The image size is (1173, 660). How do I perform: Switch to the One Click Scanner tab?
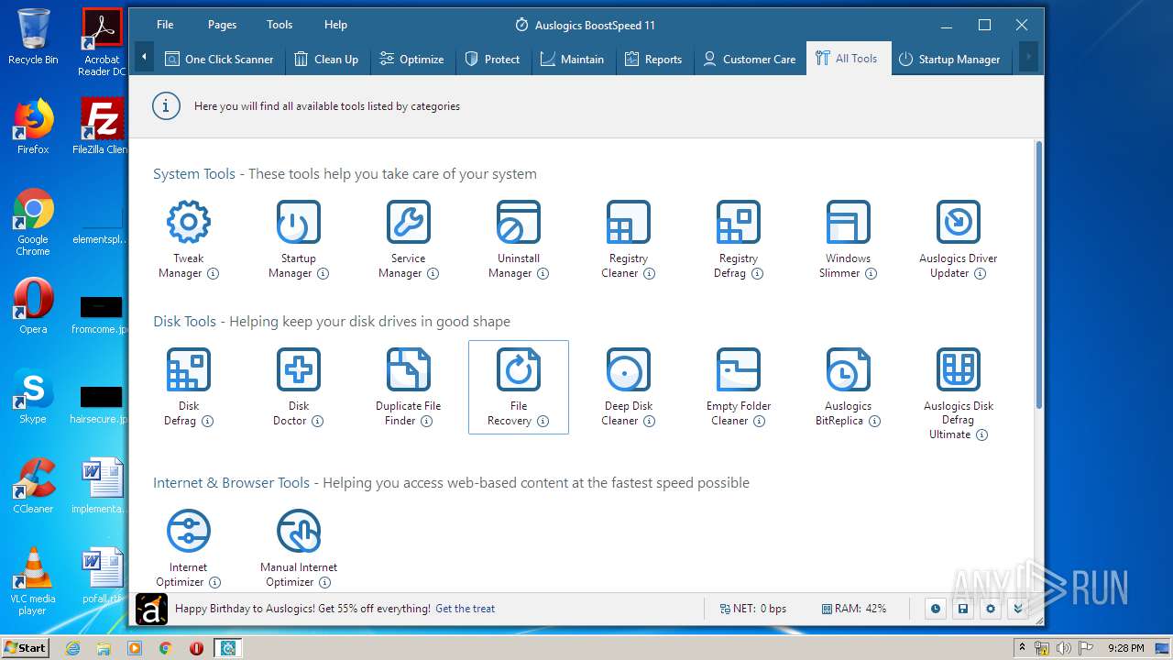click(219, 59)
